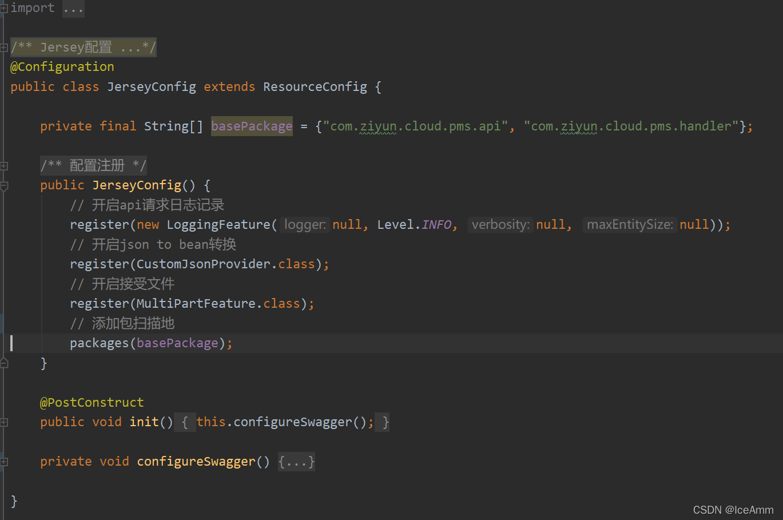Screen dimensions: 783x520
Task: Click the "com.ziyun.cloud.pms.api" string
Action: point(416,126)
